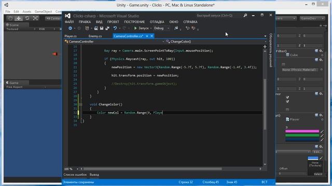Open the Cube mesh object picker circle
The image size is (332, 186).
coord(322,55)
